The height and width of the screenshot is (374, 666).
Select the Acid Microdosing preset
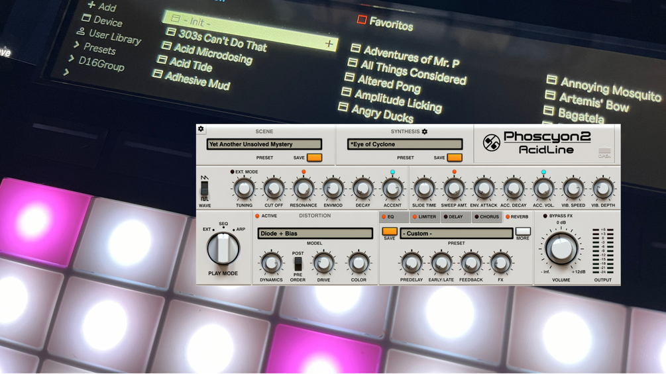tap(207, 54)
